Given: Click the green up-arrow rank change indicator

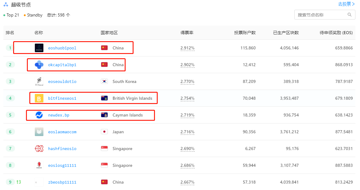Looking at the screenshot, I should 19,182.
